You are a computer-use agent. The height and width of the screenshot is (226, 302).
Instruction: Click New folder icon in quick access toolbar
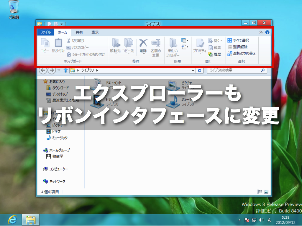56,24
